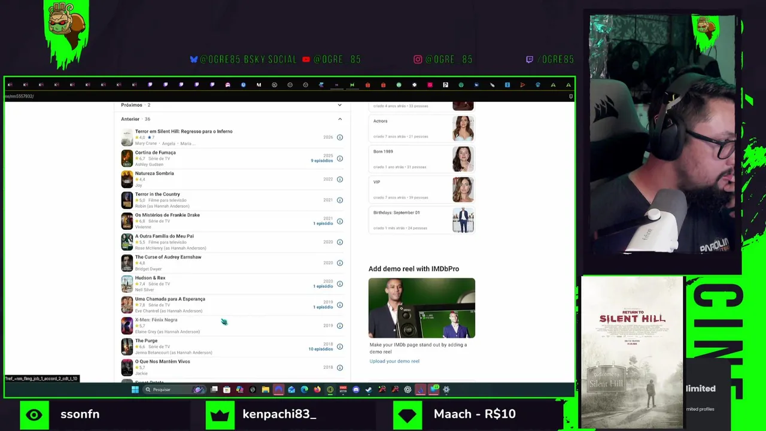Viewport: 766px width, 431px height.
Task: Open the Actors list card
Action: 422,129
